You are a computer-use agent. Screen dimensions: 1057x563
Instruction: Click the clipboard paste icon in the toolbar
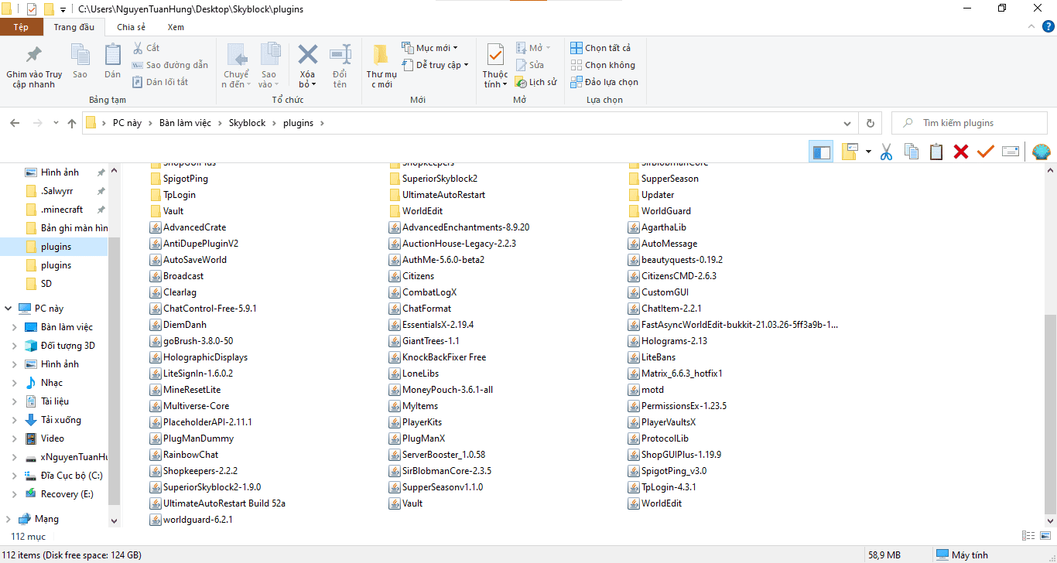(936, 152)
